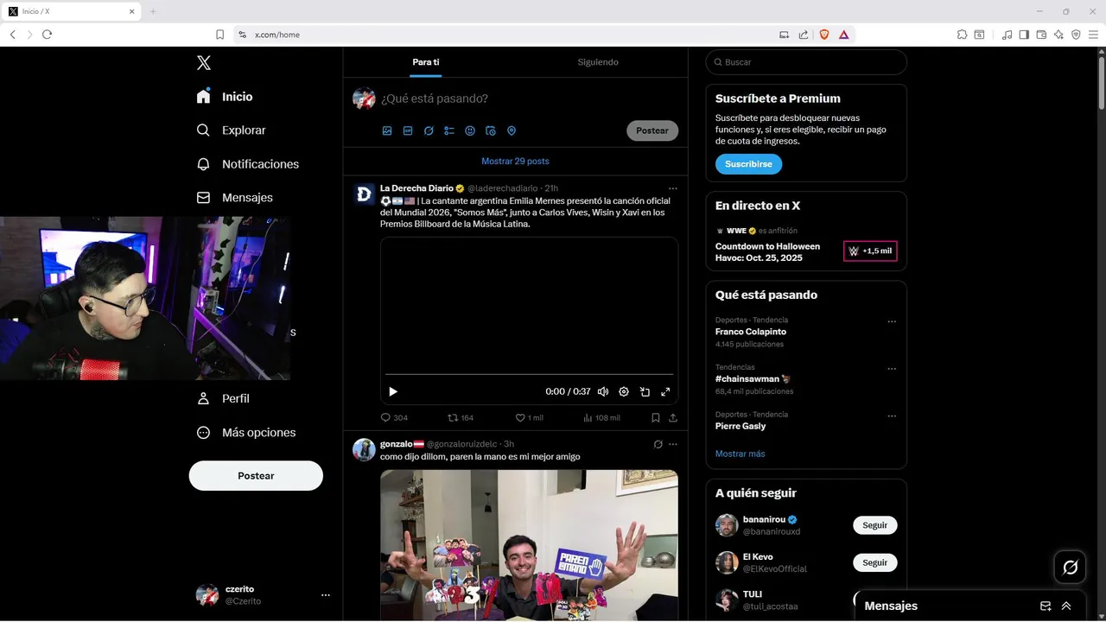The image size is (1106, 622).
Task: Open Mensajes in sidebar
Action: pos(234,198)
